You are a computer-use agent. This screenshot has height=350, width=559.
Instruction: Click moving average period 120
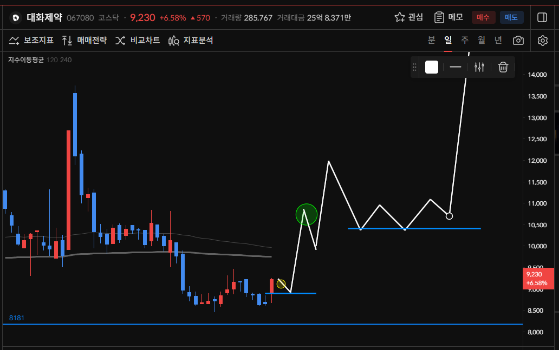click(x=52, y=60)
